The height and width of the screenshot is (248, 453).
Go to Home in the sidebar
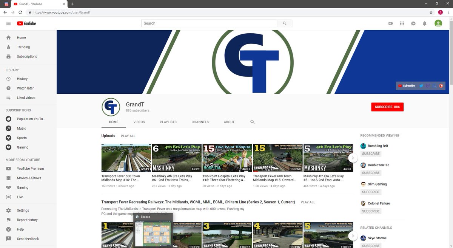click(x=28, y=38)
